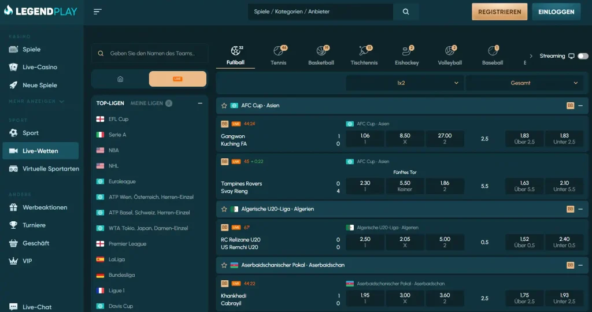Favorite the AFC Cup · Asien league star
The width and height of the screenshot is (592, 312).
[224, 106]
